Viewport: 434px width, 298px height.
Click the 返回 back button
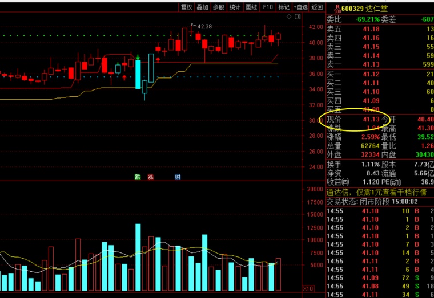point(317,7)
